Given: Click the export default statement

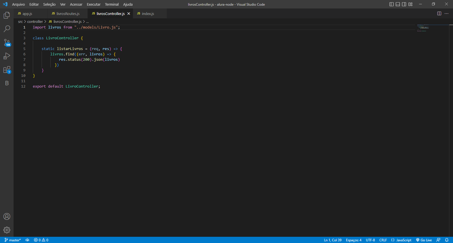Looking at the screenshot, I should click(67, 86).
